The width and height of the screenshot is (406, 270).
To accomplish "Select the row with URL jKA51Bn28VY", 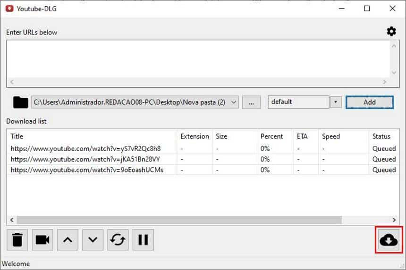I will (203, 159).
